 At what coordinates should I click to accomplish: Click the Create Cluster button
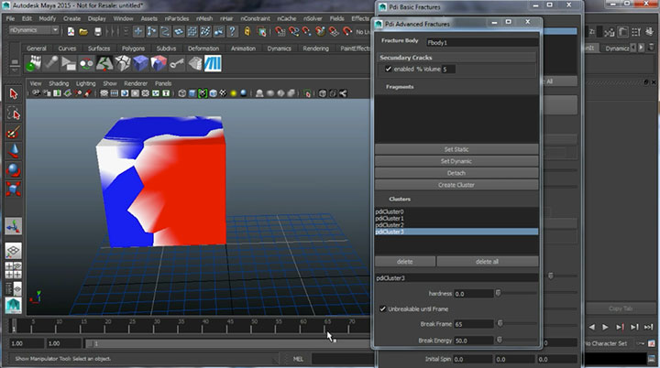click(x=456, y=185)
